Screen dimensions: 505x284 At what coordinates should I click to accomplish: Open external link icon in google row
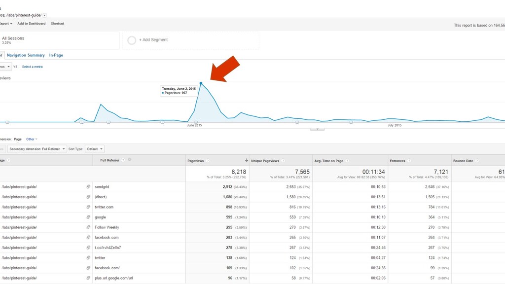tap(88, 217)
